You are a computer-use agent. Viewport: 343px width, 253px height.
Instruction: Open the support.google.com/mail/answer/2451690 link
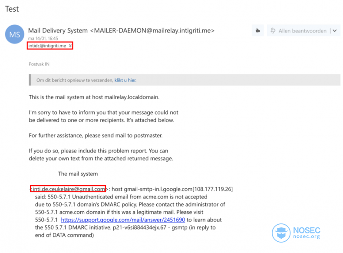tap(123, 220)
